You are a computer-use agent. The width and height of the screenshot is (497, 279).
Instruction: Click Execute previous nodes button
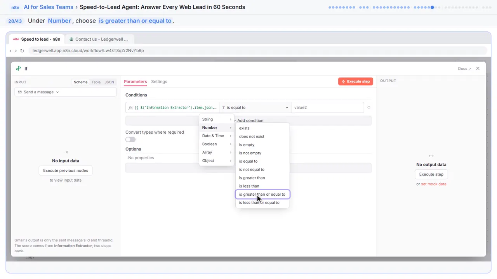66,170
